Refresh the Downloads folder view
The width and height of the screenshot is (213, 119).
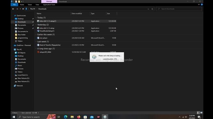(x=152, y=9)
